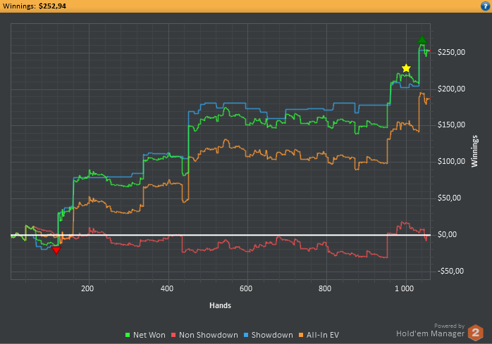
Task: Click the $50,00 y-axis label
Action: (449, 198)
